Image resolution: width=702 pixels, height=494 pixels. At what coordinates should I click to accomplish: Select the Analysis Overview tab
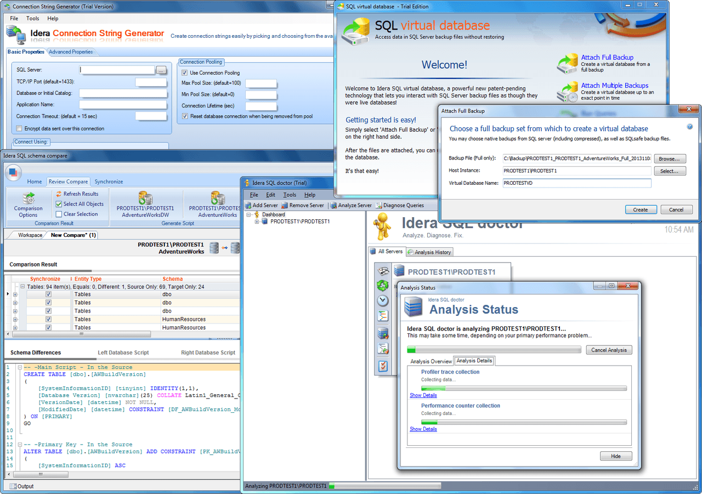(x=431, y=361)
